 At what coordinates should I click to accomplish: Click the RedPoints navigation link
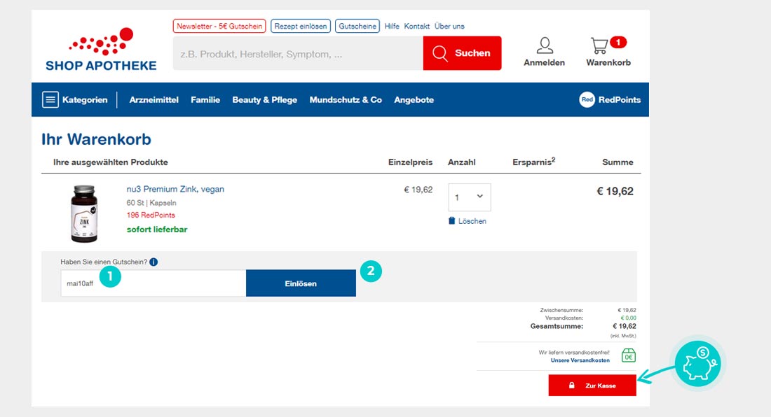click(x=620, y=99)
